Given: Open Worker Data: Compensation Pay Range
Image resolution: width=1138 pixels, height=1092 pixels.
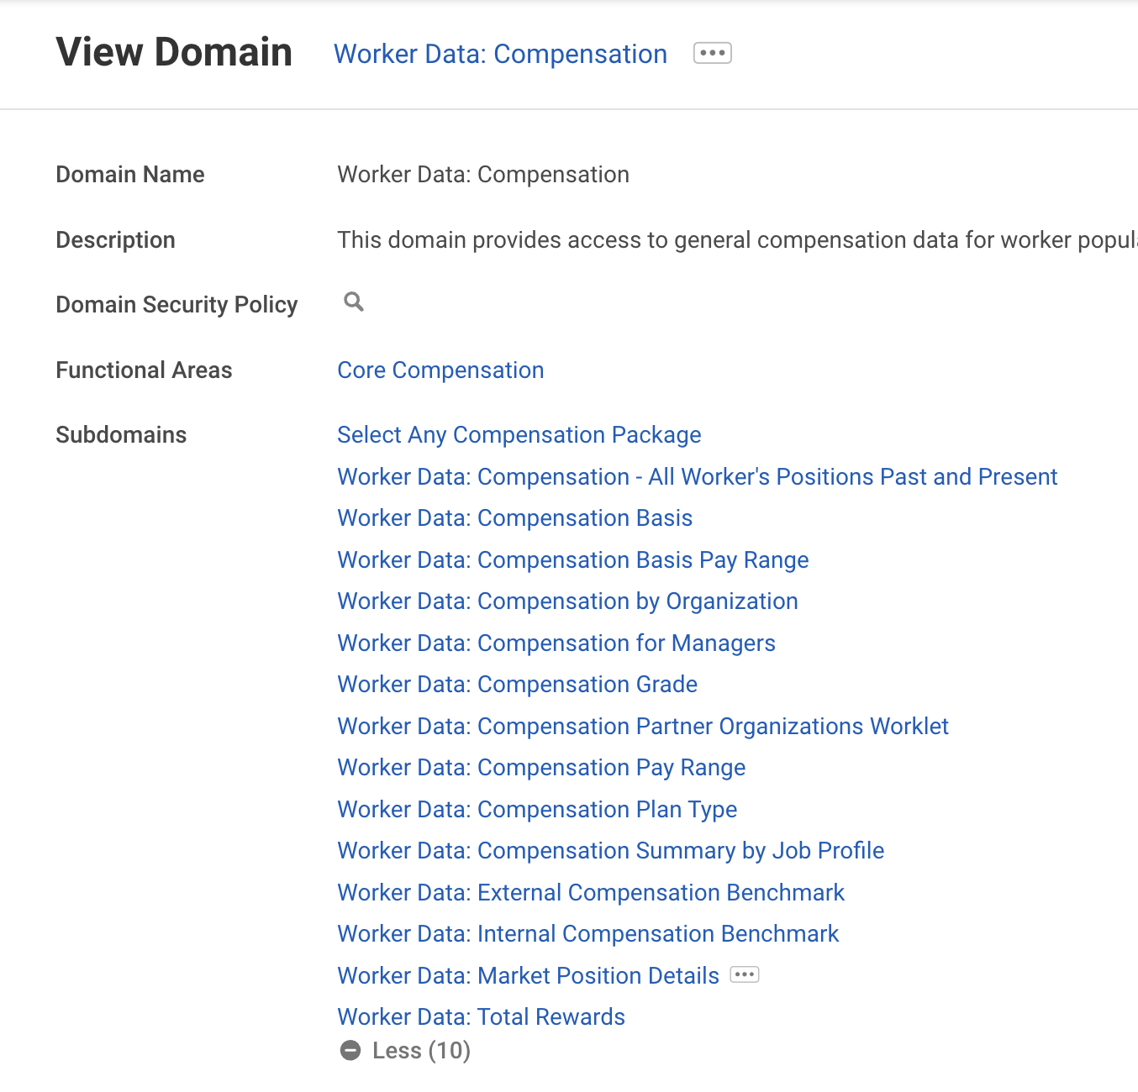Looking at the screenshot, I should click(x=541, y=768).
